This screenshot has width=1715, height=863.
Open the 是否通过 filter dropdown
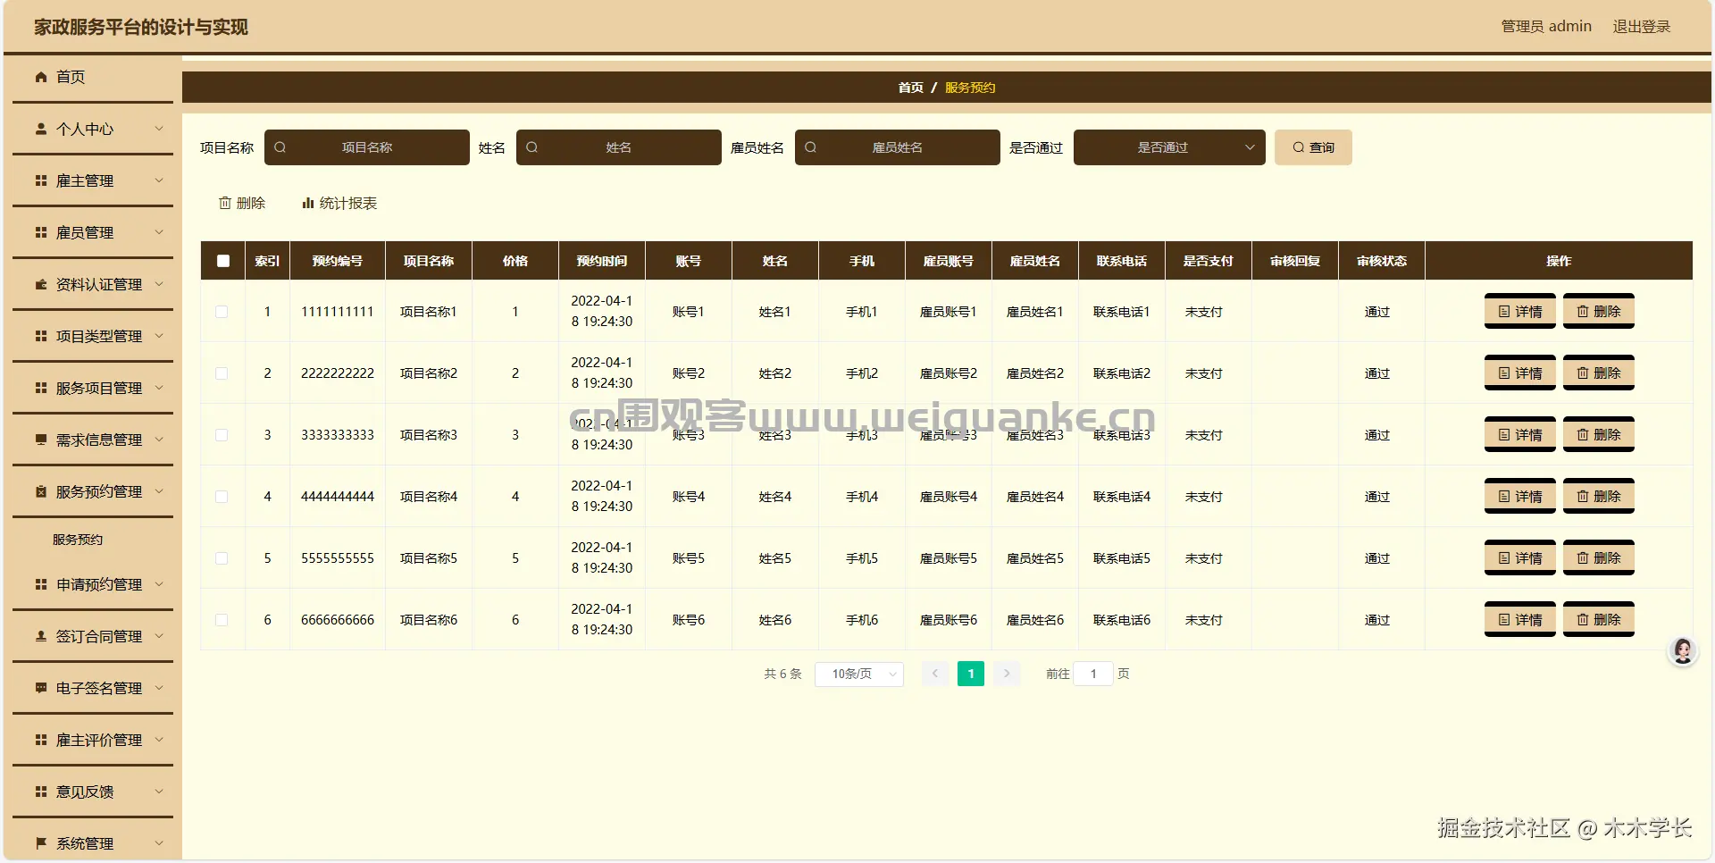pos(1169,147)
